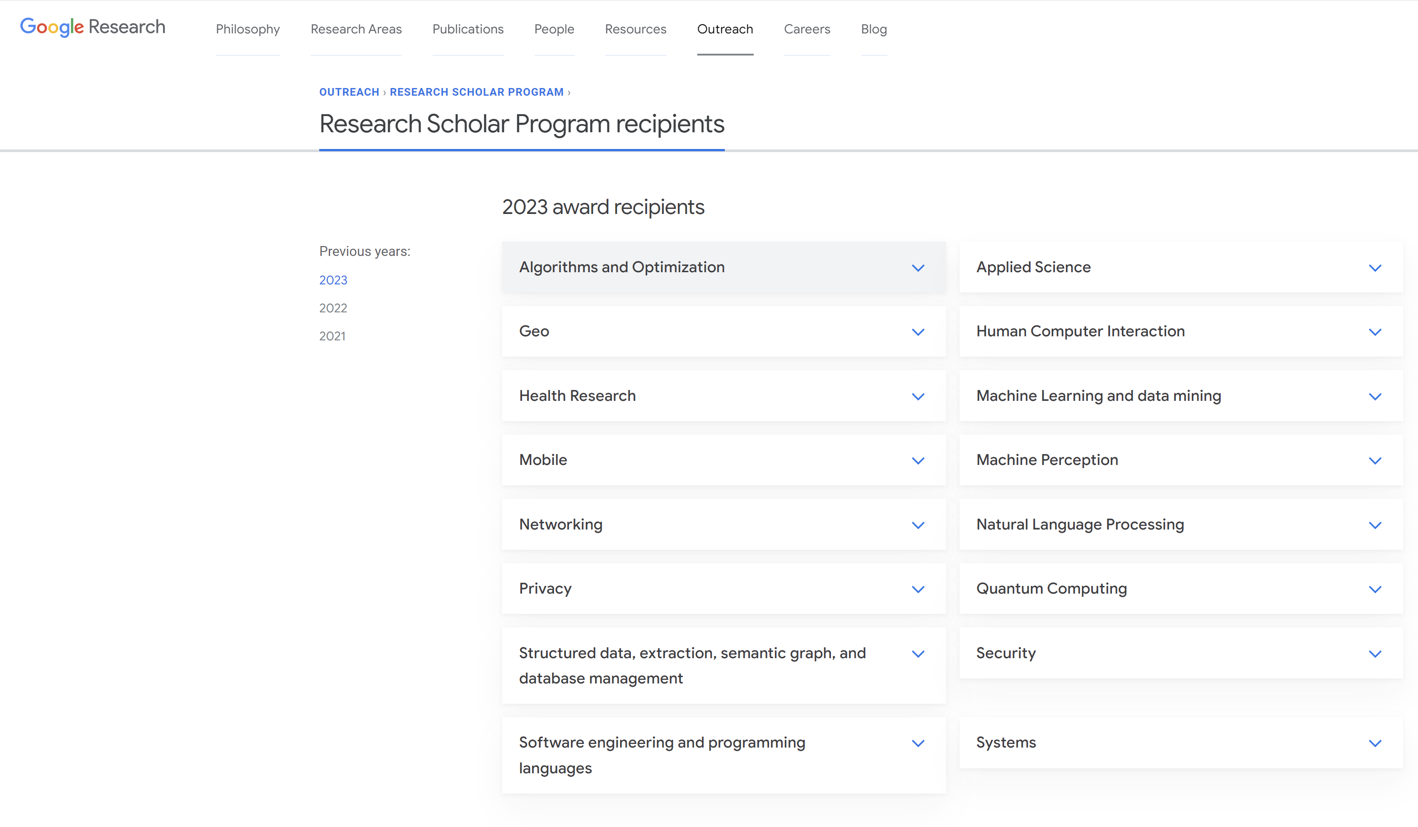
Task: Open the Privacy accordion label
Action: click(545, 589)
